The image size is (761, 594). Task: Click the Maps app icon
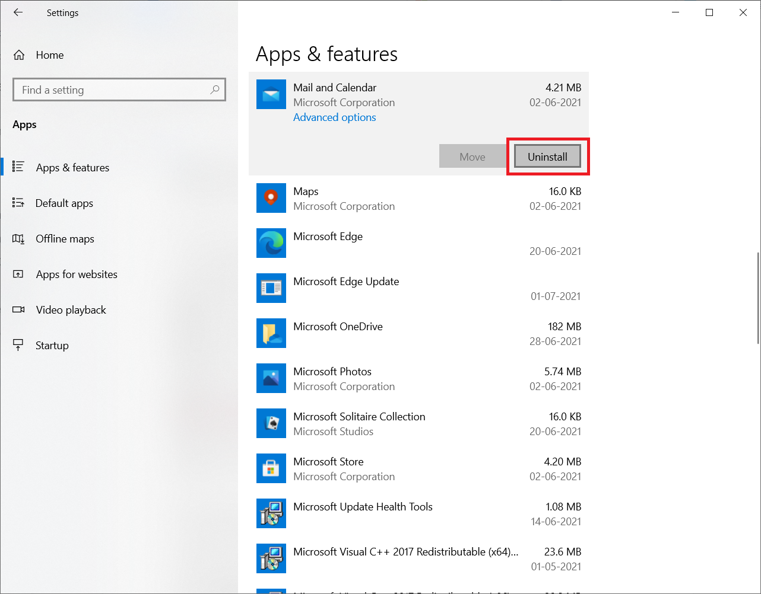(x=271, y=198)
